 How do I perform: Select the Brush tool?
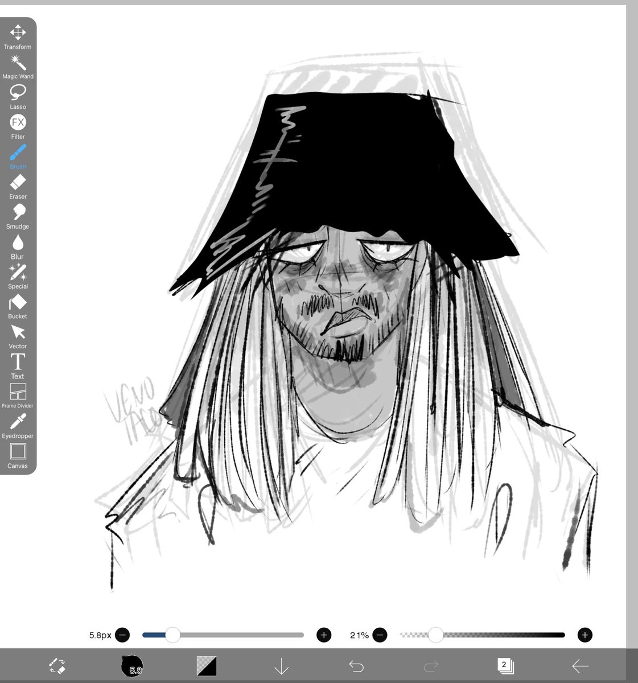18,157
